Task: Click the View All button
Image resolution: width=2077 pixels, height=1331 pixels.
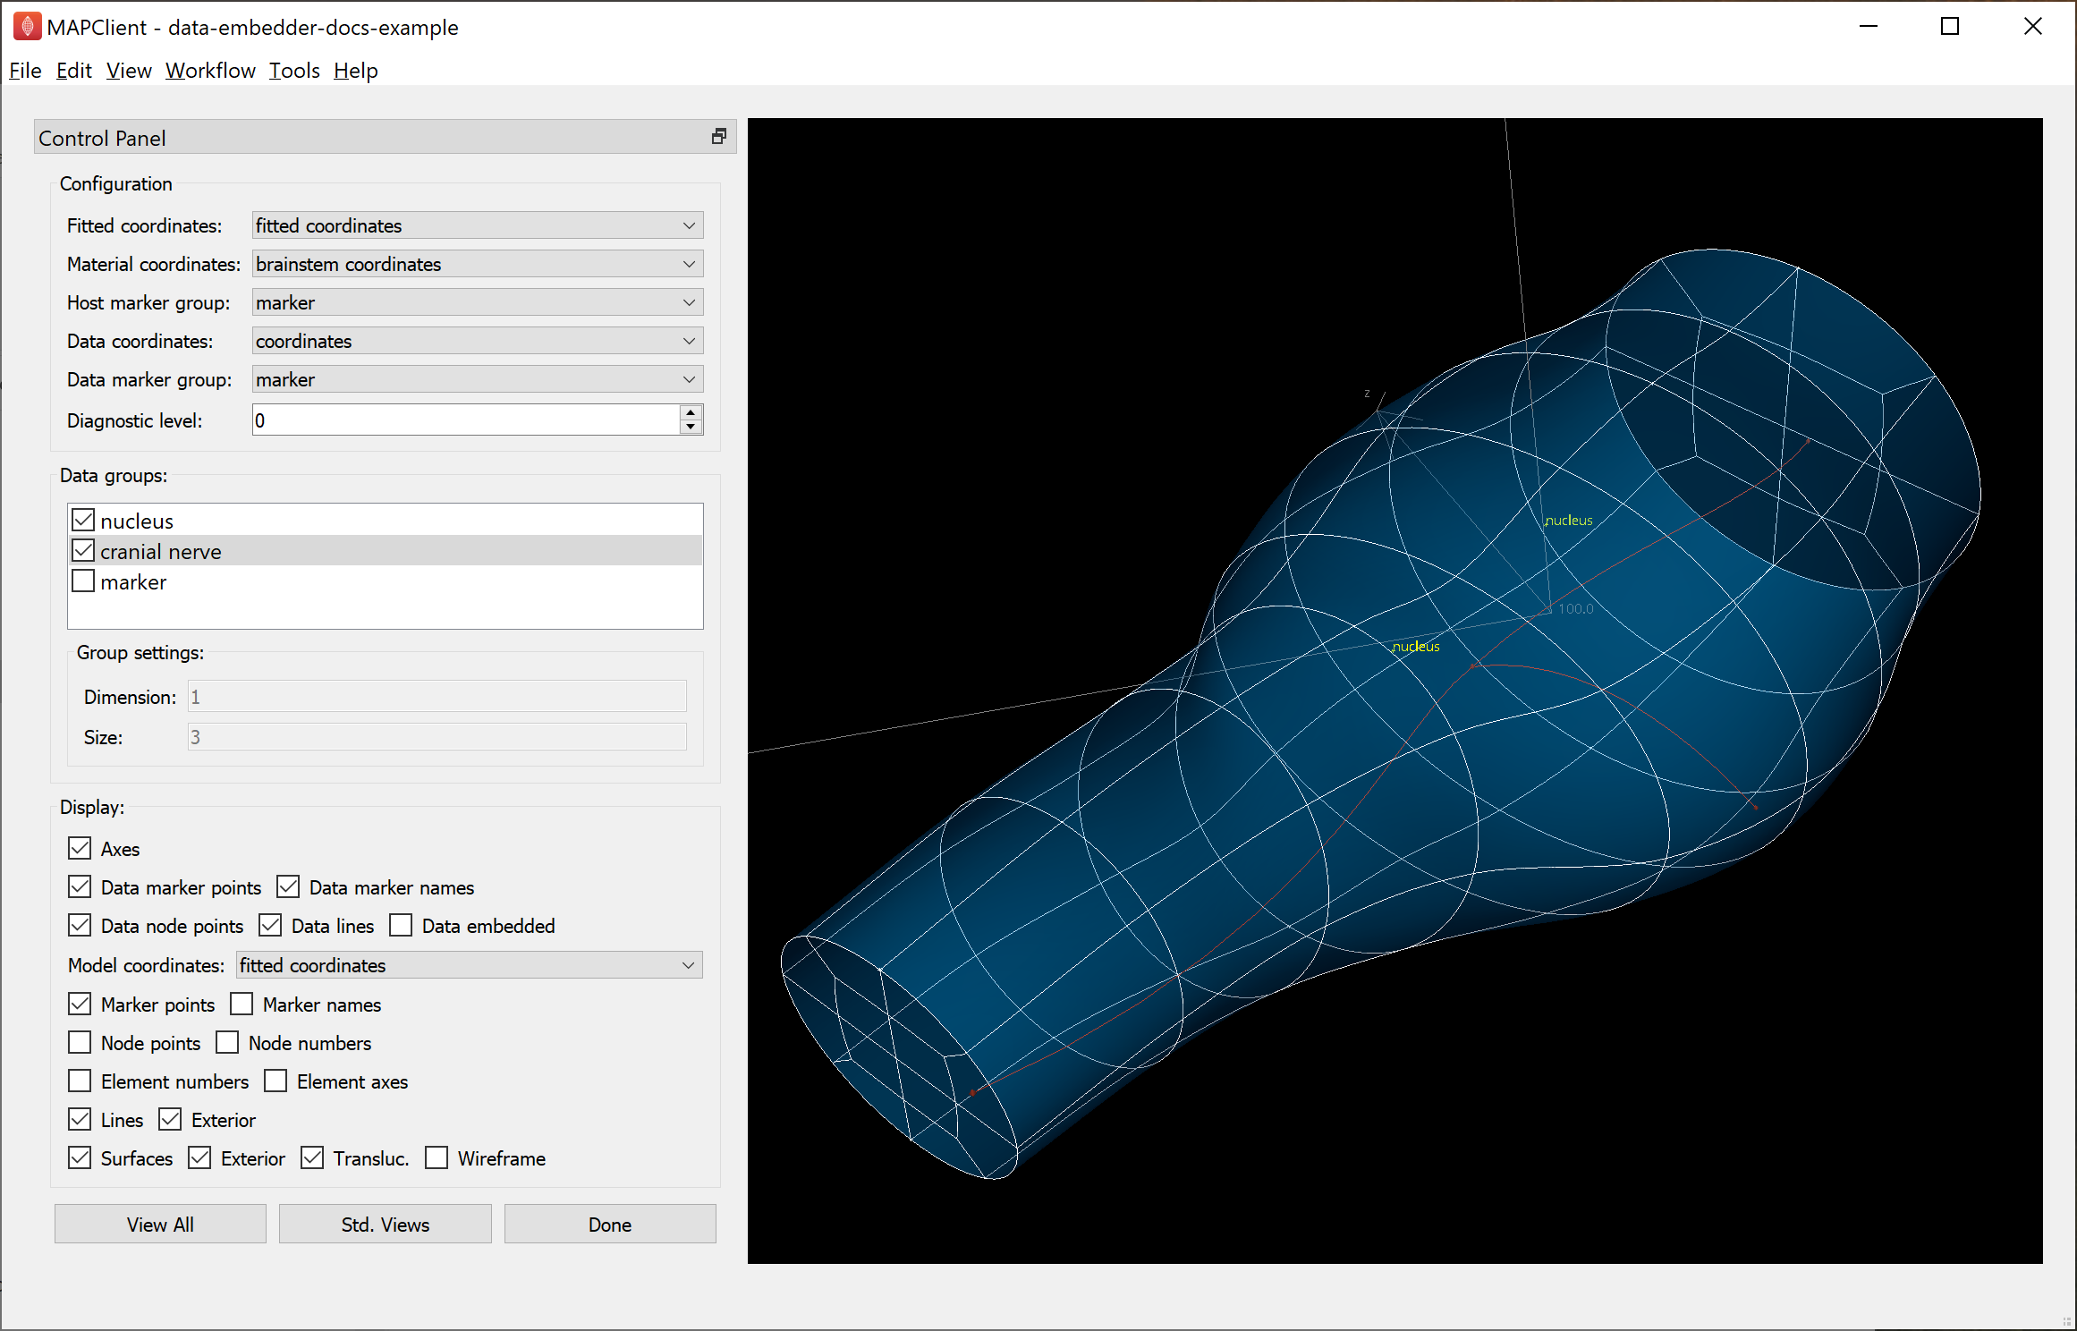Action: click(x=160, y=1224)
